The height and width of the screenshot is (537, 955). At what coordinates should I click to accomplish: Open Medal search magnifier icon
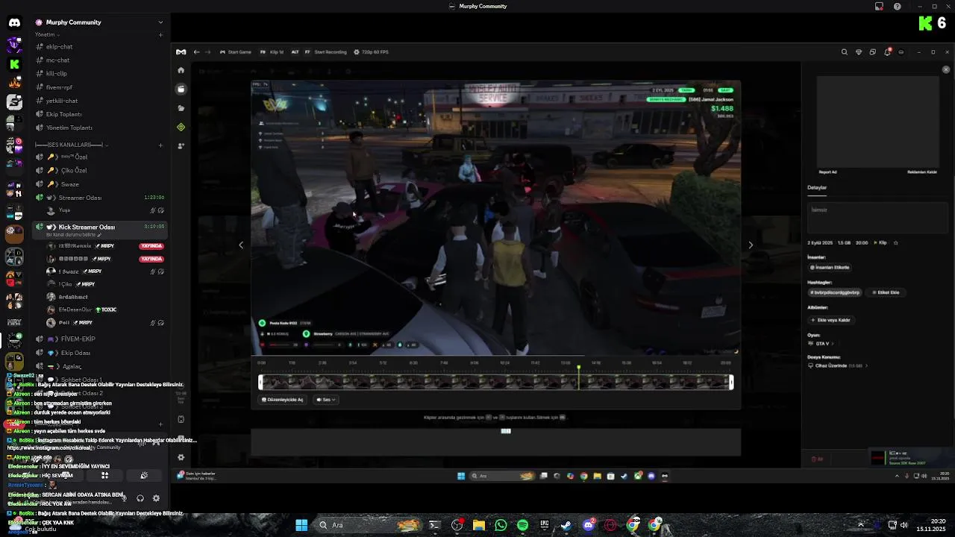pos(844,52)
